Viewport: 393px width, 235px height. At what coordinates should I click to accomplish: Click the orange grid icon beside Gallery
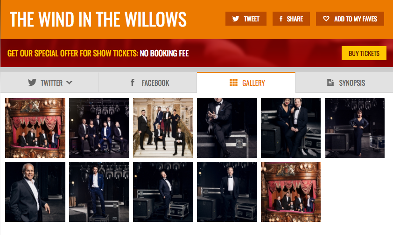pyautogui.click(x=233, y=83)
